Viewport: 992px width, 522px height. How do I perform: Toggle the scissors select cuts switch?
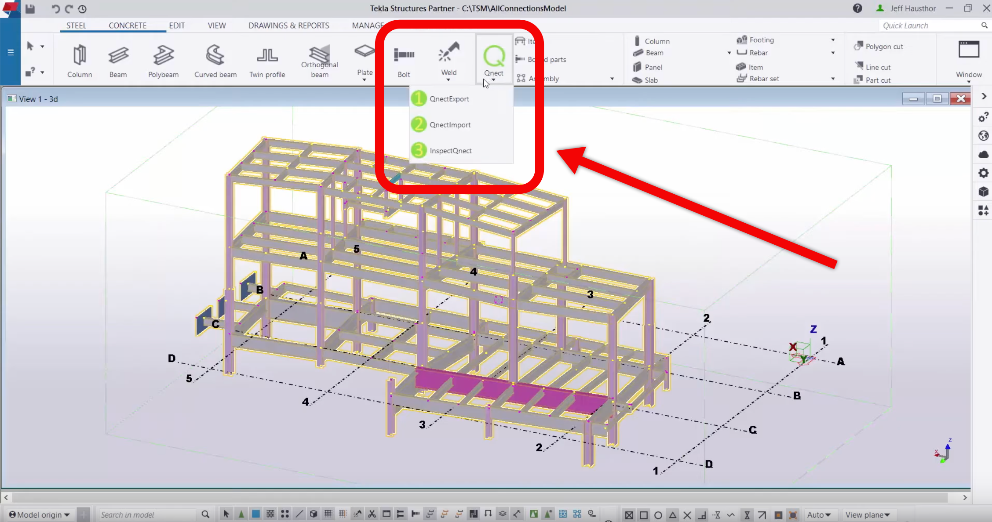click(x=372, y=514)
